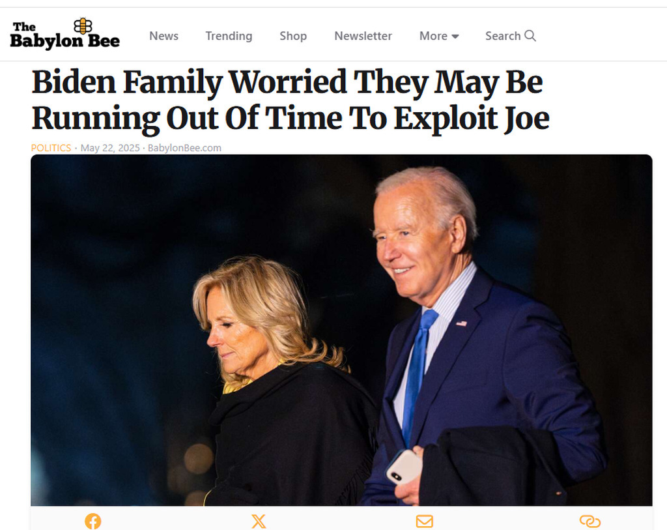Click the Babylon Bee logo
Screen dimensions: 667x530
(64, 34)
